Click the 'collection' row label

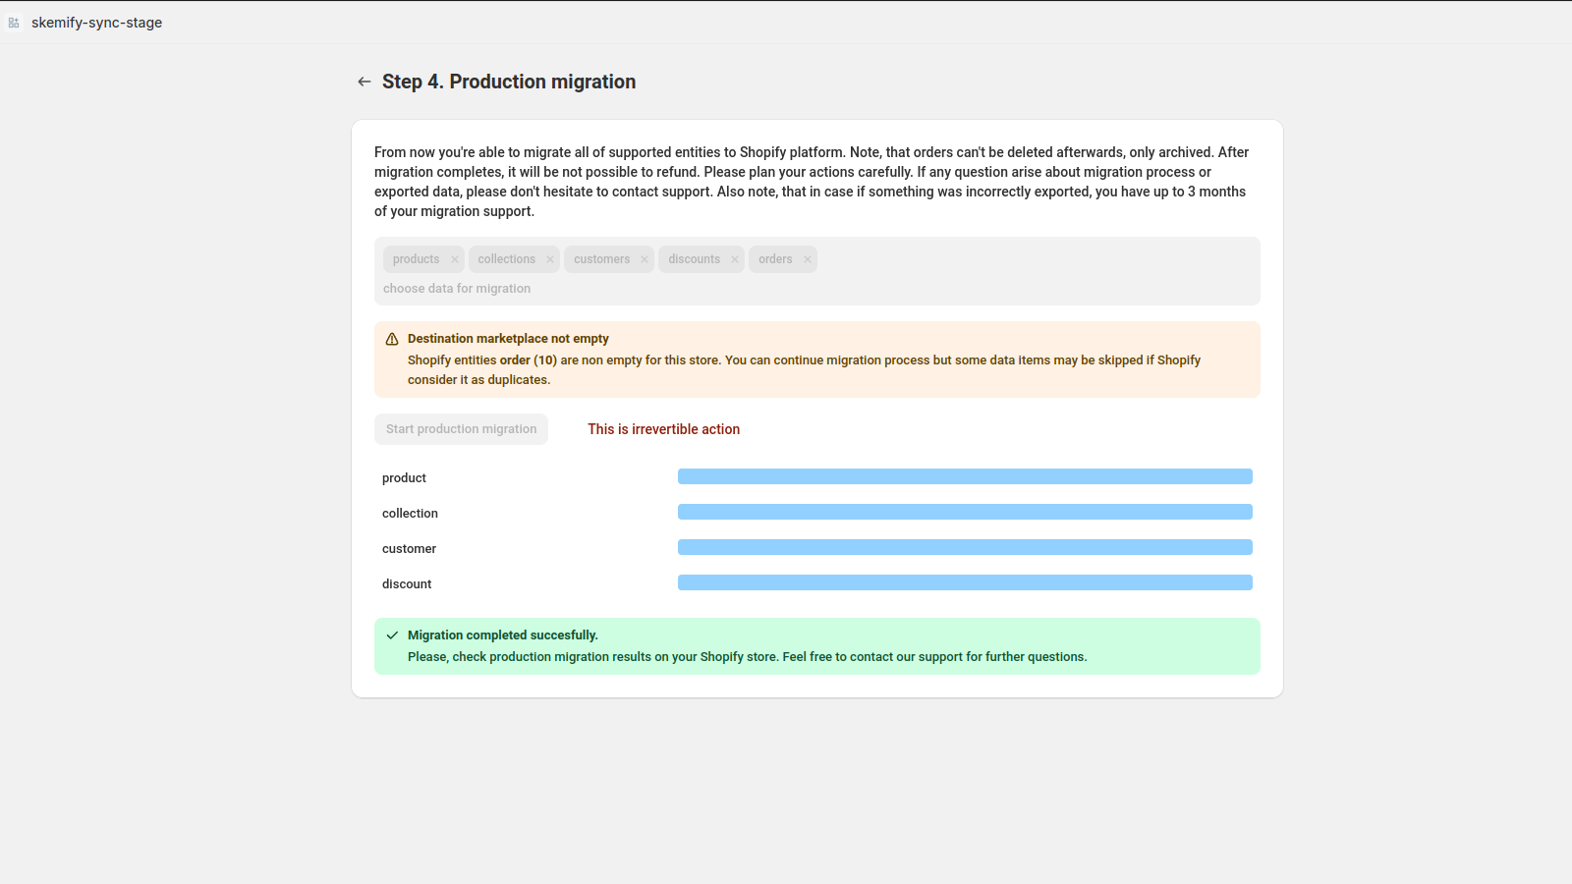click(410, 514)
